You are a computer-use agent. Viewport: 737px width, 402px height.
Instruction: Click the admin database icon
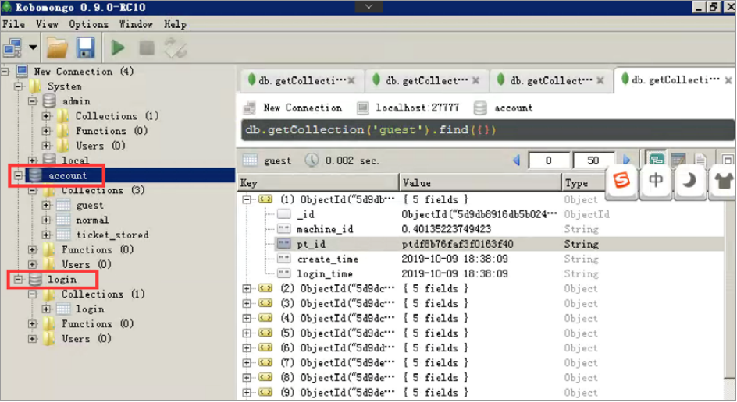[x=49, y=100]
